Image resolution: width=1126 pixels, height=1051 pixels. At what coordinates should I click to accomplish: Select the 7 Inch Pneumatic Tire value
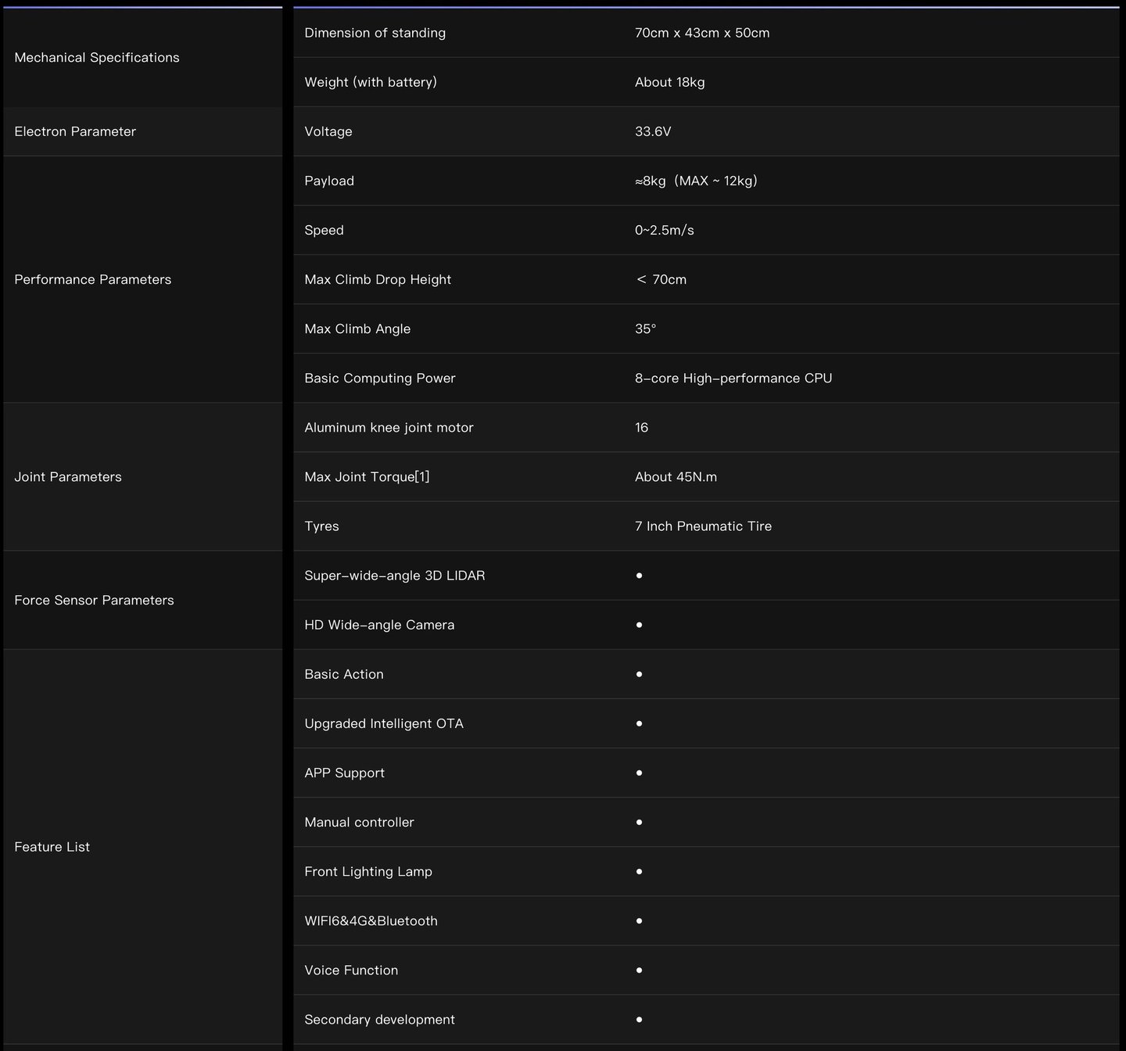point(702,526)
